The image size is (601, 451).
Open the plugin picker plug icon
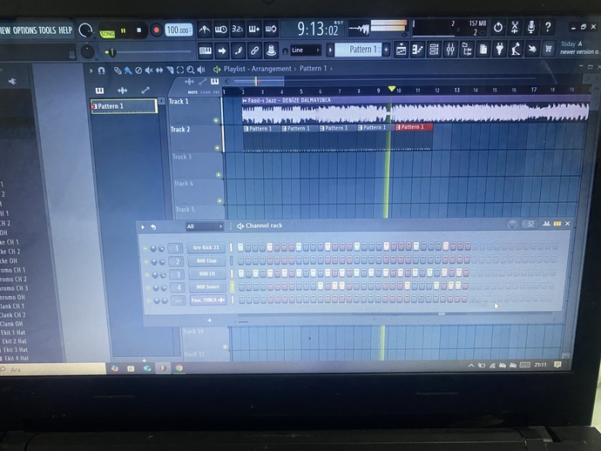(499, 49)
